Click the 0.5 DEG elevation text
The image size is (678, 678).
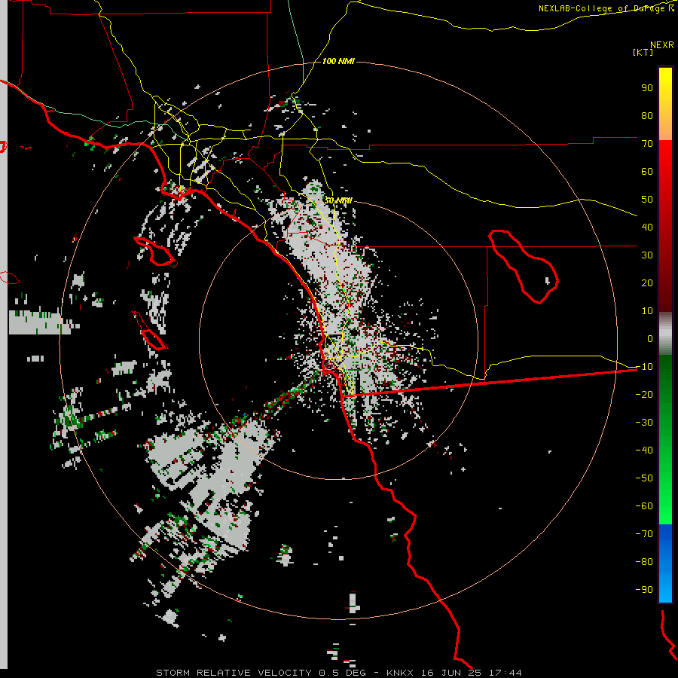point(342,673)
